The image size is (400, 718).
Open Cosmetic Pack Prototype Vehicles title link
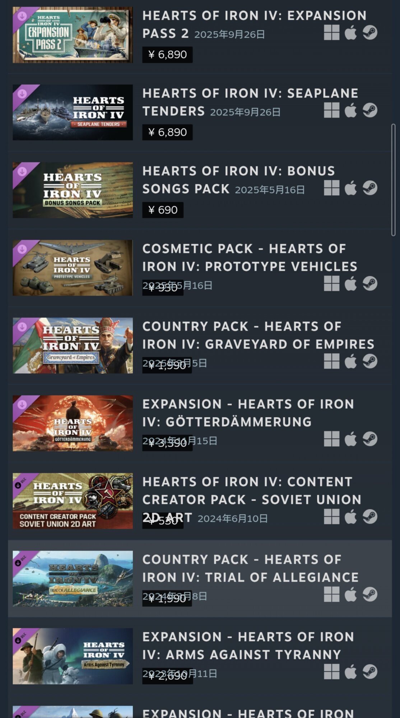(250, 257)
